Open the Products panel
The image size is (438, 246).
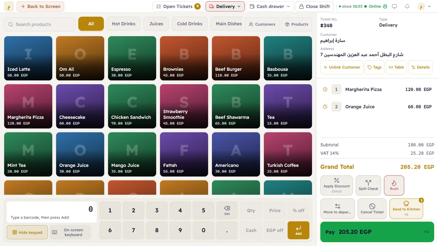(297, 24)
